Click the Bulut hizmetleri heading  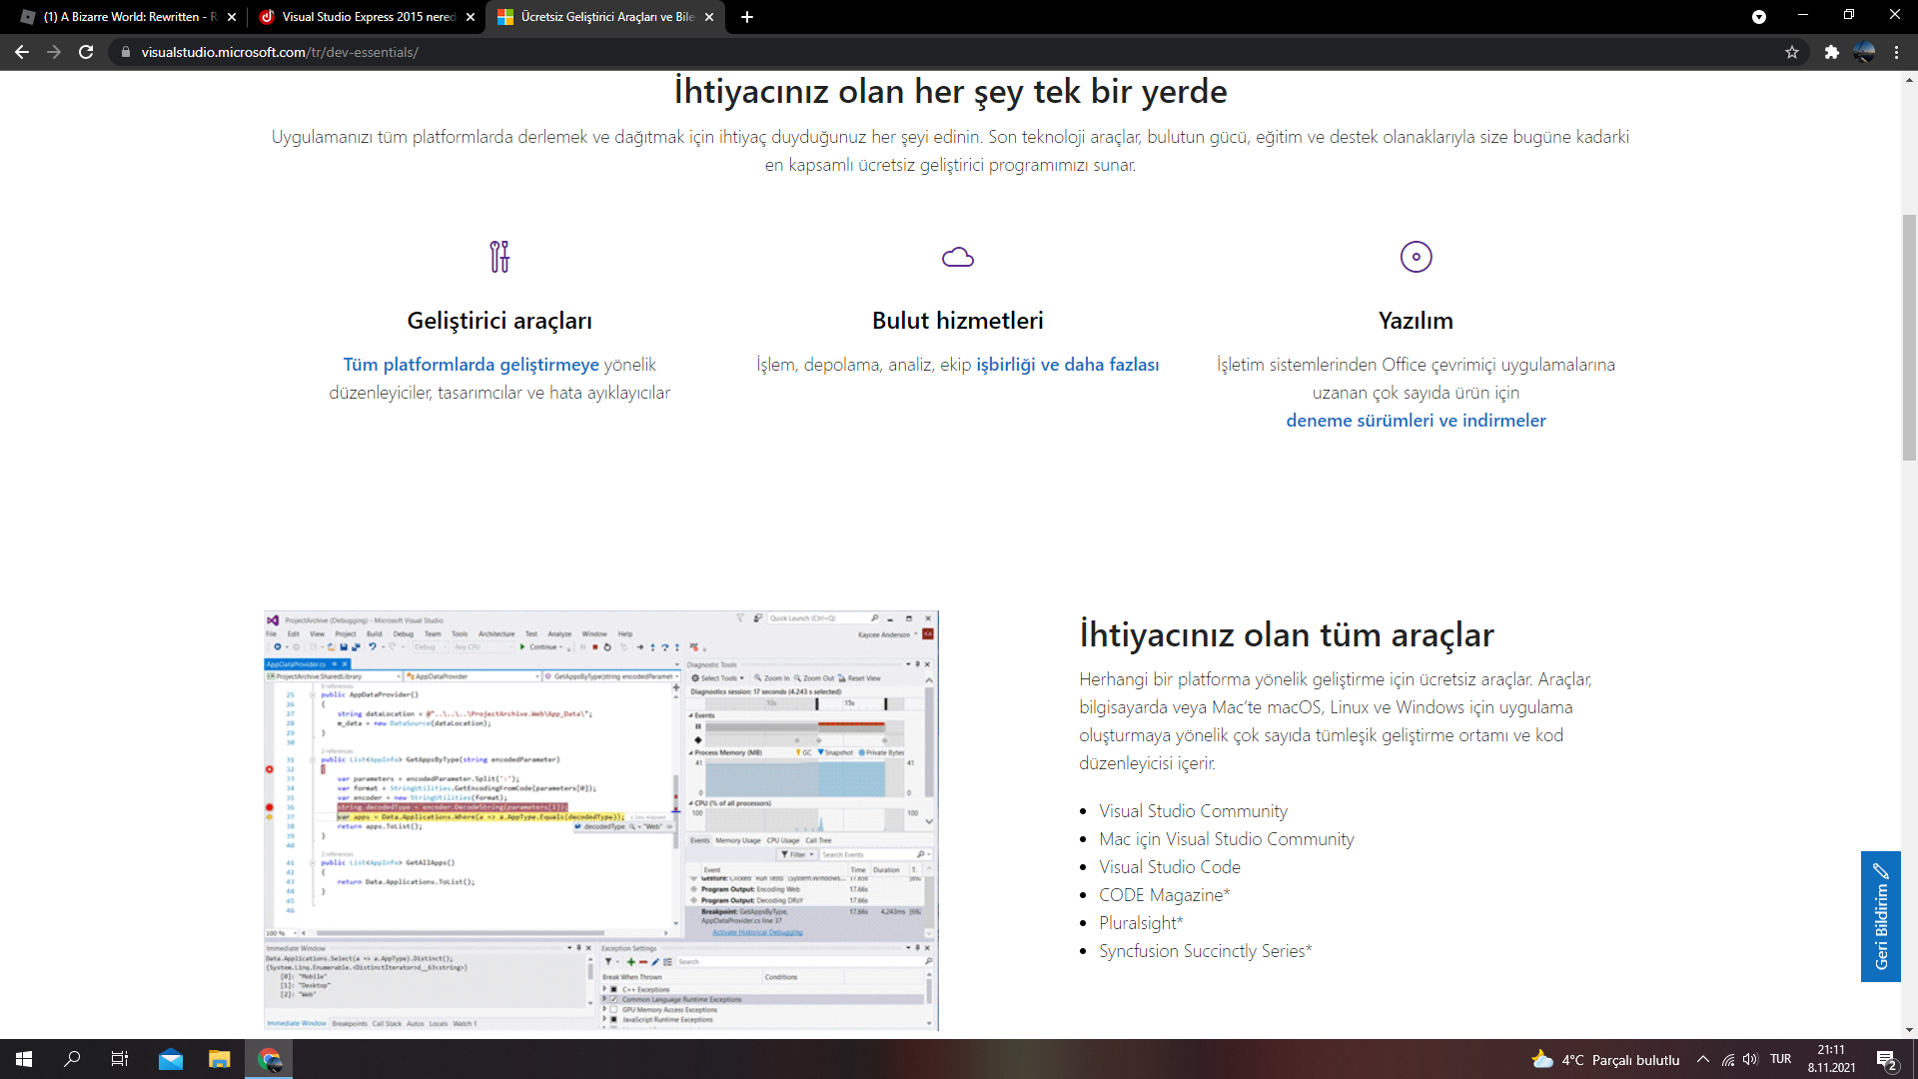[x=958, y=321]
